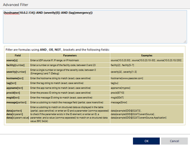Viewport: 190px width, 147px height.
Task: Click the procid[text] field cell
Action: click(x=18, y=93)
